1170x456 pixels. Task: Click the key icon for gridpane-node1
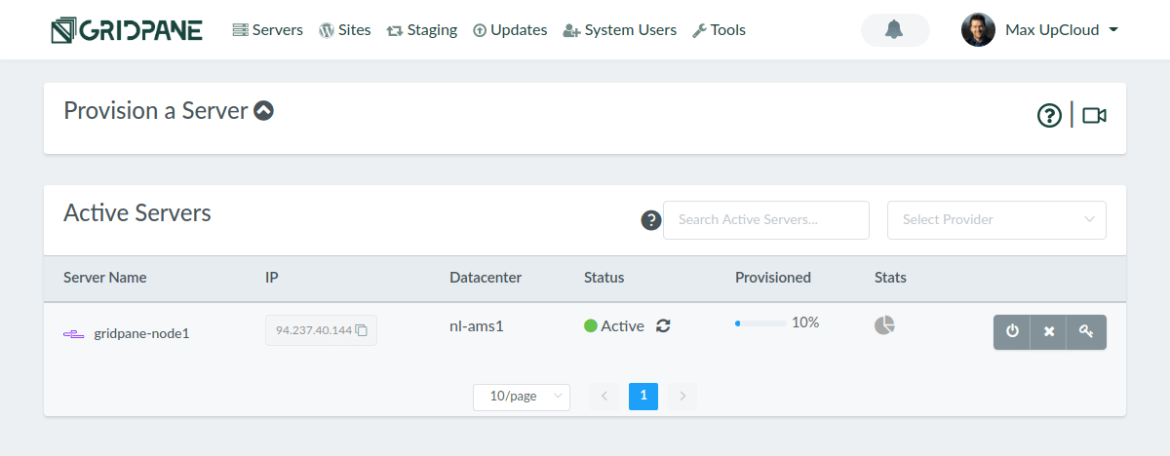pyautogui.click(x=1086, y=332)
